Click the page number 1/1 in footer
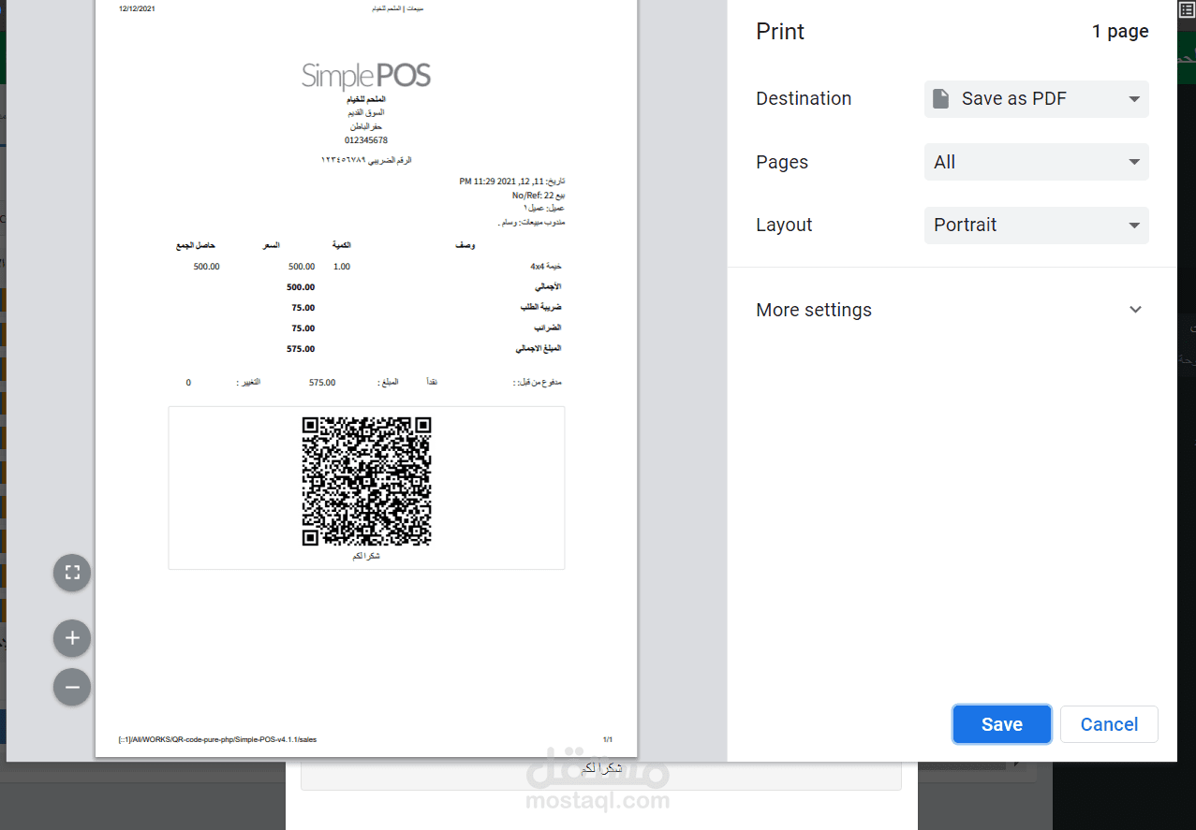The height and width of the screenshot is (830, 1196). click(607, 739)
